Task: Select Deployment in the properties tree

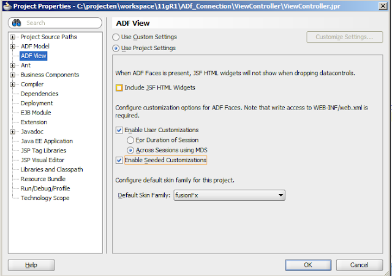Action: (x=37, y=103)
